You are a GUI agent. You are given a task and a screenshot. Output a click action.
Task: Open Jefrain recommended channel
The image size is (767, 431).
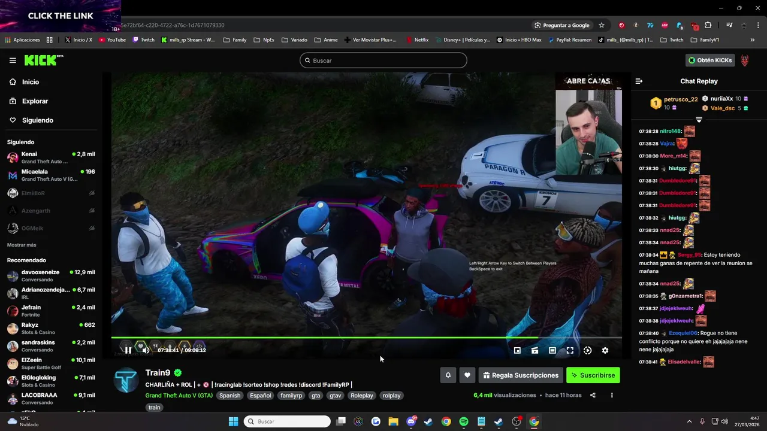pos(51,311)
